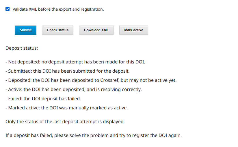The width and height of the screenshot is (238, 147).
Task: Click the 'Marked active' status description line
Action: click(x=67, y=108)
